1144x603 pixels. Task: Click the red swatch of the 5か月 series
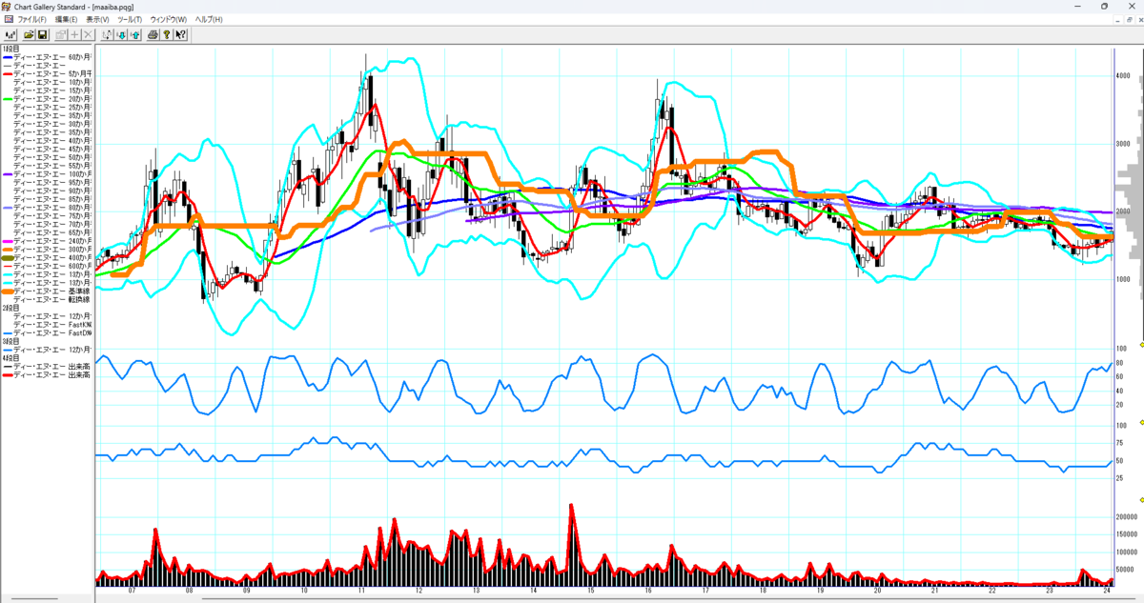tap(8, 74)
